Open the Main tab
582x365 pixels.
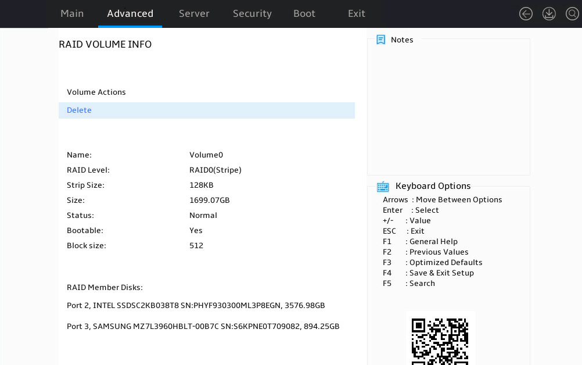pyautogui.click(x=72, y=14)
